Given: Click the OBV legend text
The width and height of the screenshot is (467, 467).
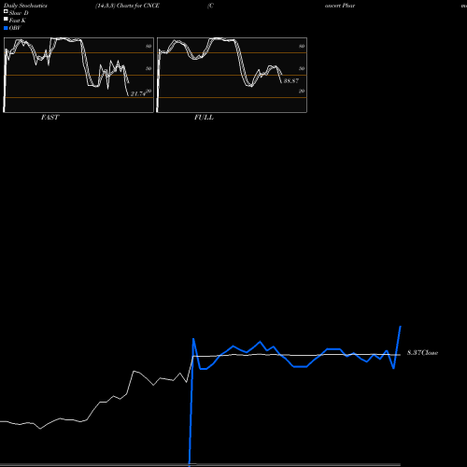Looking at the screenshot, I should pos(15,28).
